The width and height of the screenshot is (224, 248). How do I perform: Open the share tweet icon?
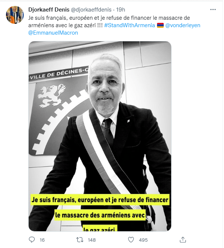click(183, 239)
